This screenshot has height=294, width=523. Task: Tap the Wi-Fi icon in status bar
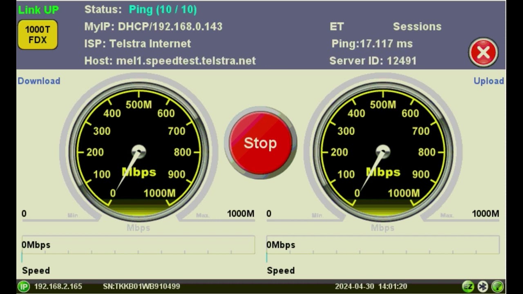click(497, 287)
